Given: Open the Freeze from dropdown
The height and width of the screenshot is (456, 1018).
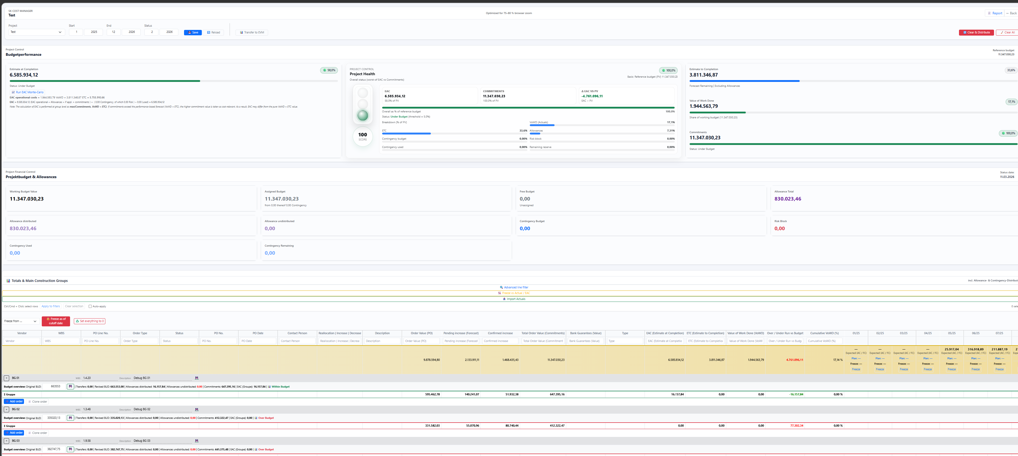Looking at the screenshot, I should pyautogui.click(x=20, y=321).
